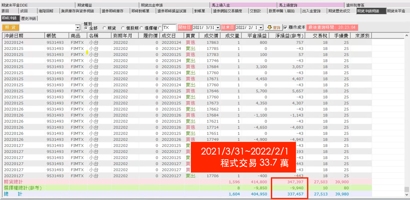
Task: Select the trade price cell 17646
Action: [x=213, y=91]
